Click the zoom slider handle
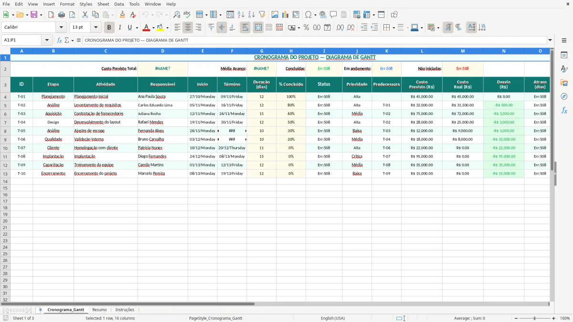Viewport: 573px width, 322px height. pyautogui.click(x=534, y=318)
